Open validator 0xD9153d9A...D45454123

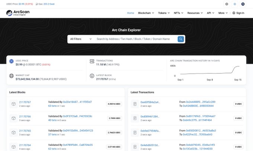coord(78,130)
